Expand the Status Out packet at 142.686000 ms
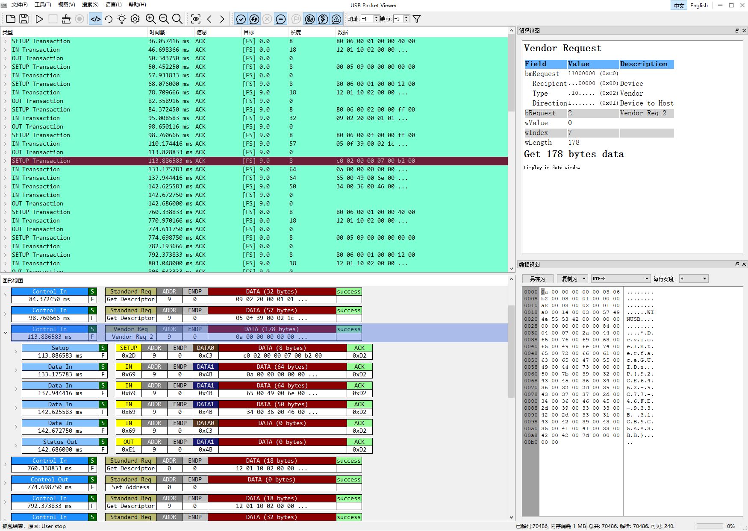This screenshot has height=531, width=748. [16, 446]
